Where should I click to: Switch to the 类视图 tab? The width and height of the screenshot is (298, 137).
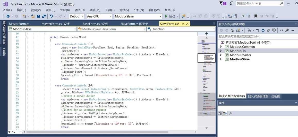click(x=276, y=96)
